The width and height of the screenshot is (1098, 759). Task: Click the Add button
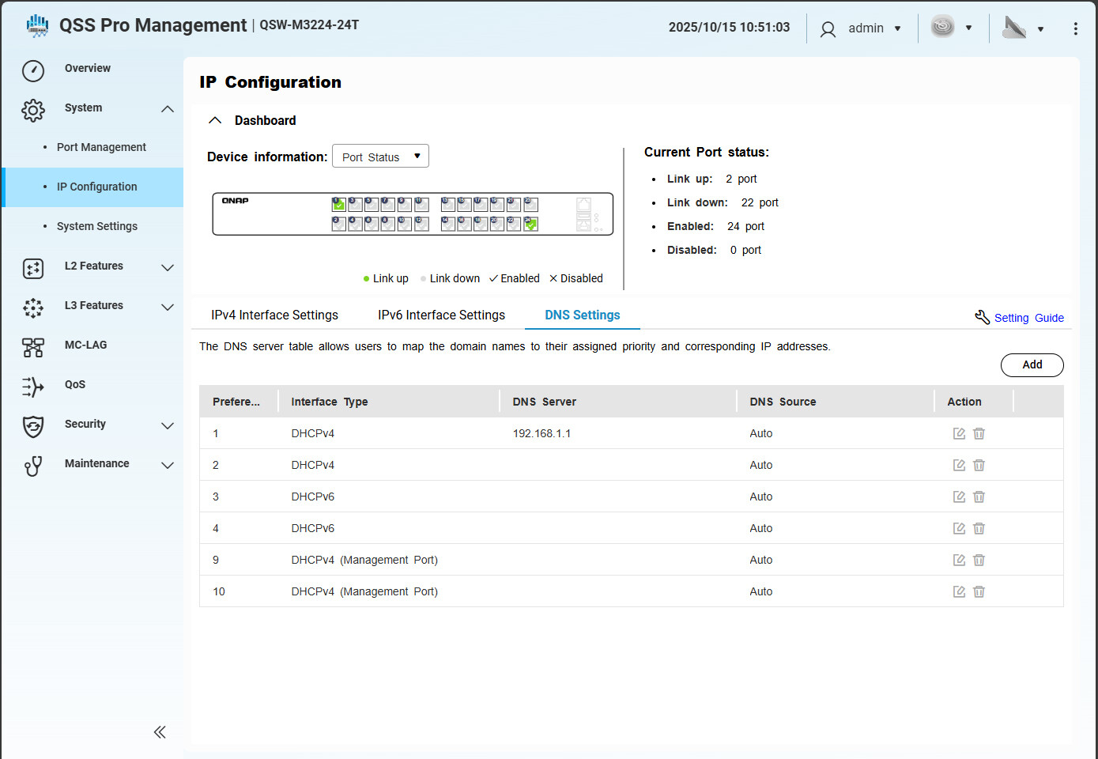point(1032,364)
